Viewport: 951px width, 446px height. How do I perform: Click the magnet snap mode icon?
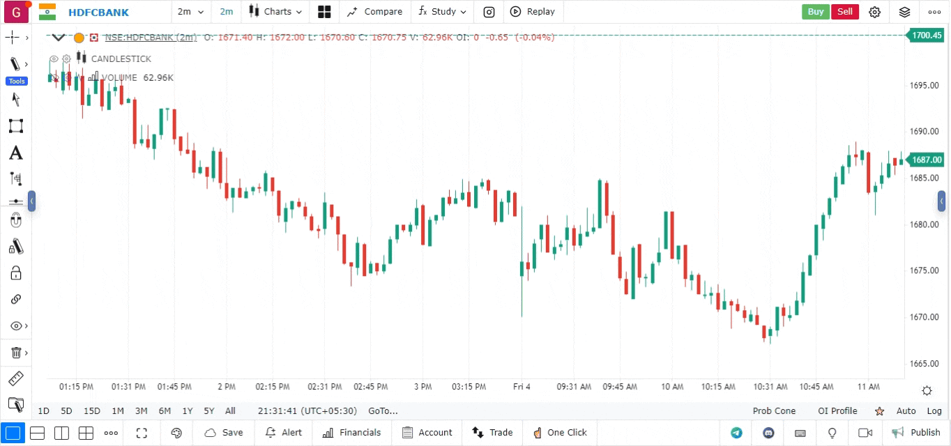click(x=15, y=221)
